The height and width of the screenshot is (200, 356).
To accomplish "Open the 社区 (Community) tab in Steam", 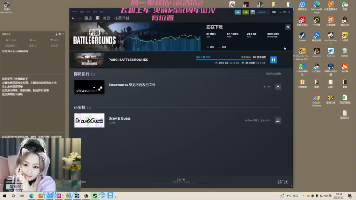I will [107, 18].
